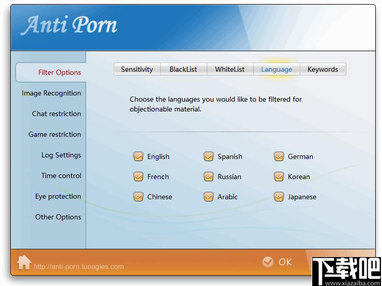Click the OK checkmark icon

coord(268,262)
